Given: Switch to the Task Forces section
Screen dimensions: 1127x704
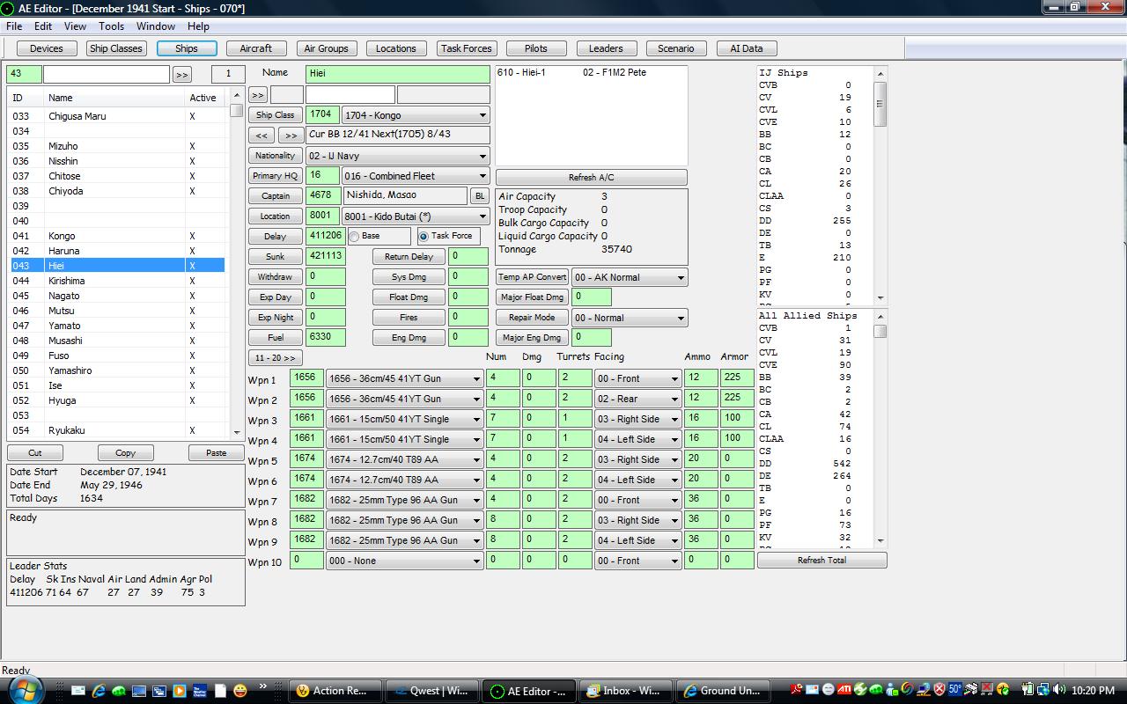Looking at the screenshot, I should click(x=466, y=48).
